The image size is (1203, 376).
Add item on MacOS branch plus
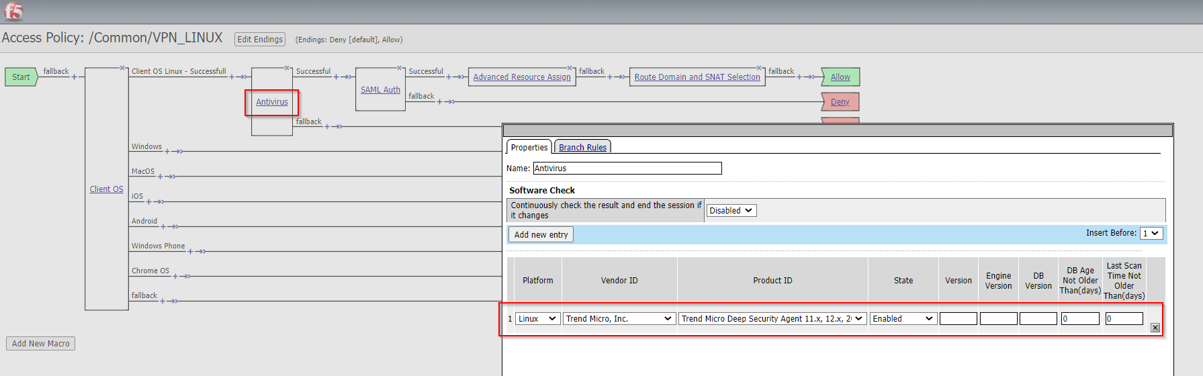(x=160, y=176)
